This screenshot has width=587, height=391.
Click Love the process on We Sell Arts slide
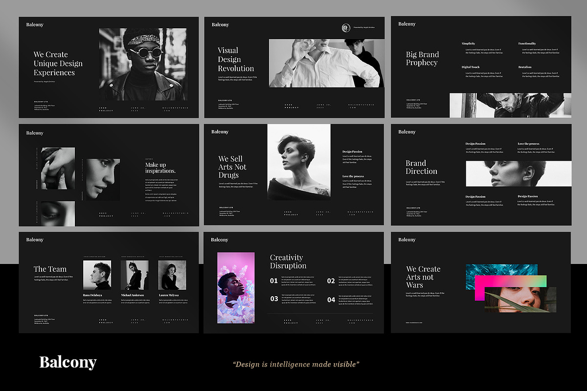coord(353,176)
